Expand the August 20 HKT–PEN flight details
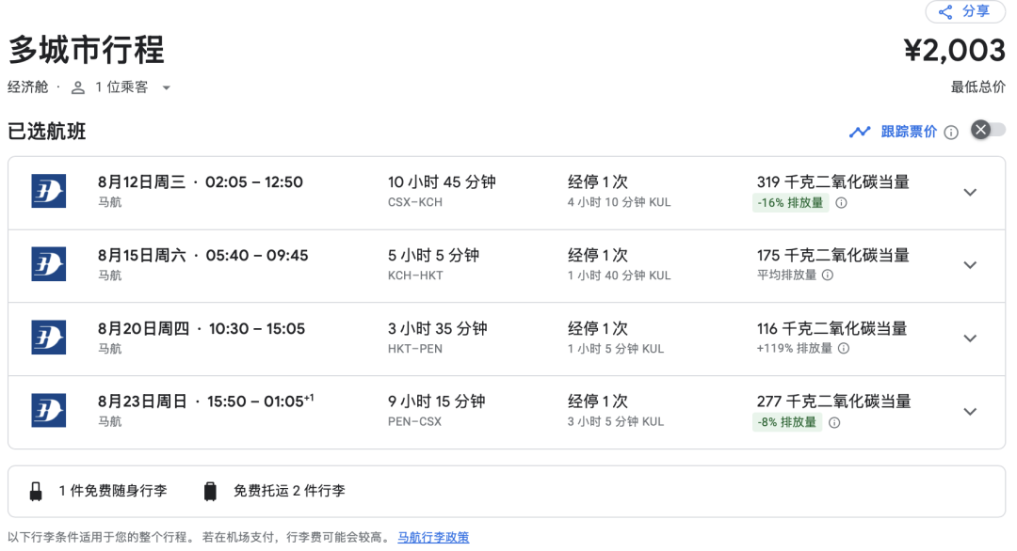 point(970,338)
